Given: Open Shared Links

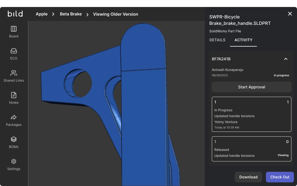Looking at the screenshot, I should coord(13,76).
